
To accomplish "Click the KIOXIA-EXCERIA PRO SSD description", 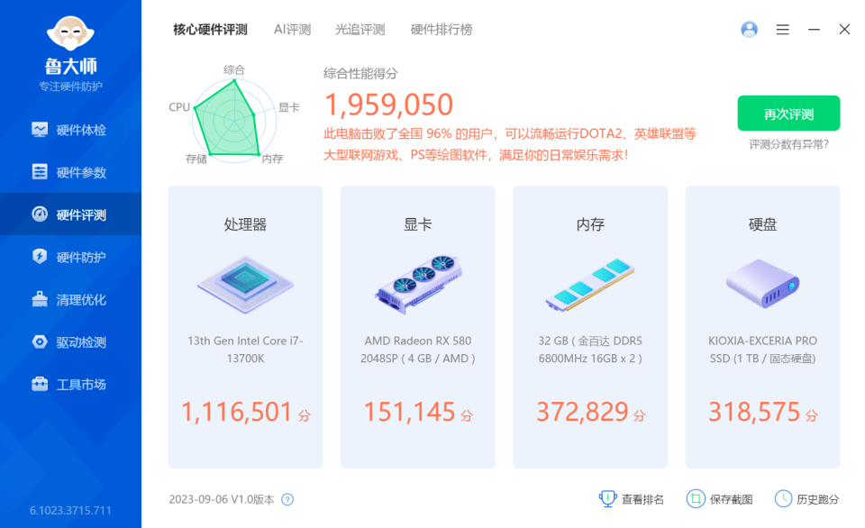I will pyautogui.click(x=762, y=350).
